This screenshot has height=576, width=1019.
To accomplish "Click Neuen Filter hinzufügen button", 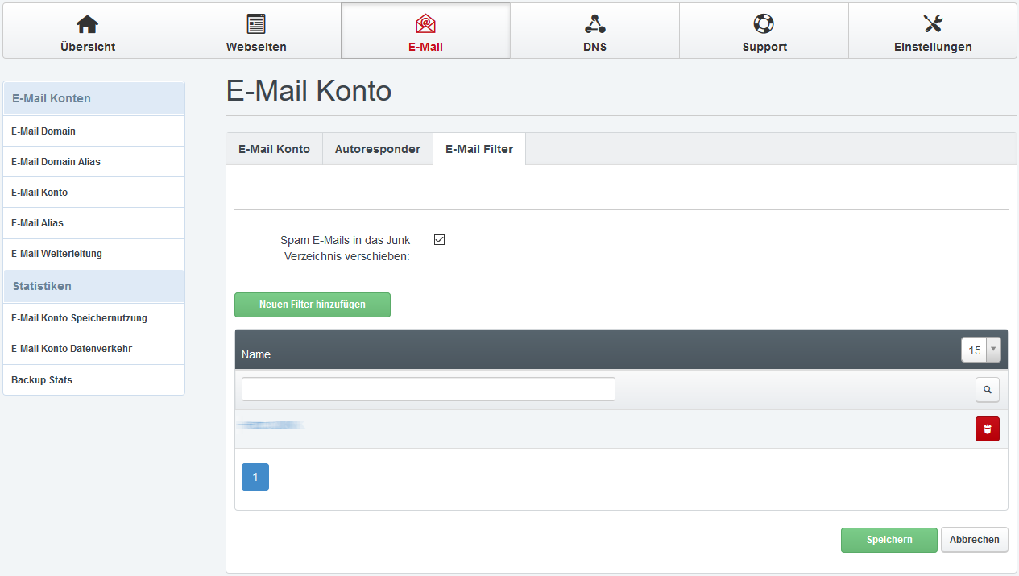I will click(313, 305).
